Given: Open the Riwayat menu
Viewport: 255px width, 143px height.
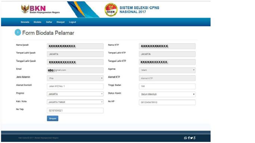Looking at the screenshot, I should 60,22.
